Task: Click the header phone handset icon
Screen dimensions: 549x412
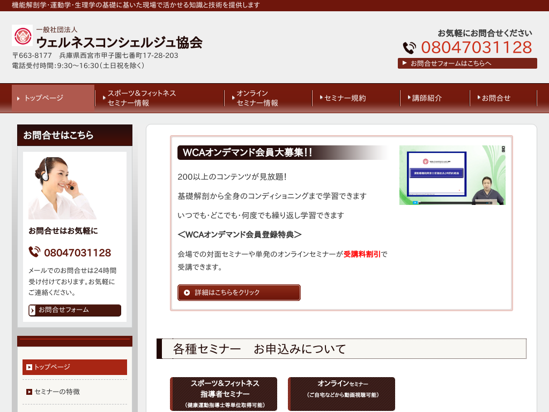Action: pyautogui.click(x=409, y=48)
